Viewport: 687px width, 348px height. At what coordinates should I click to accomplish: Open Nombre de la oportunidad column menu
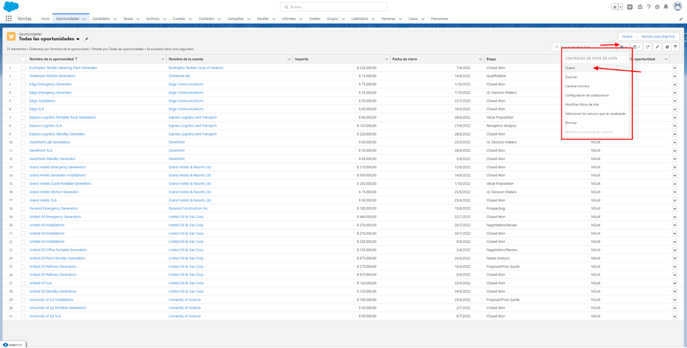(x=163, y=59)
